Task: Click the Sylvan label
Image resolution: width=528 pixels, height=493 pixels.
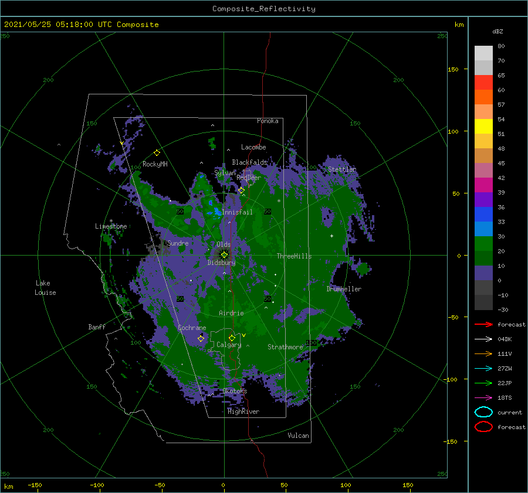Action: point(225,172)
